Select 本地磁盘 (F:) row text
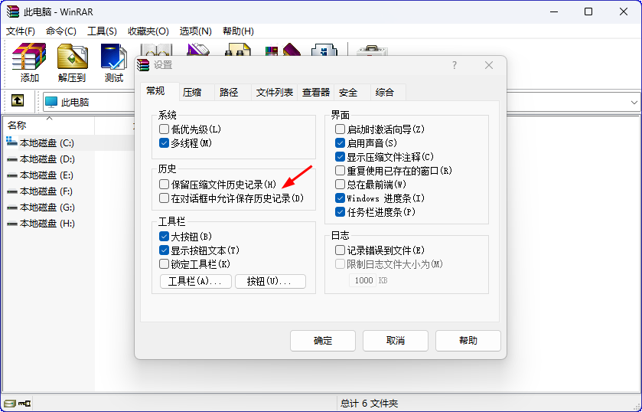 coord(46,191)
